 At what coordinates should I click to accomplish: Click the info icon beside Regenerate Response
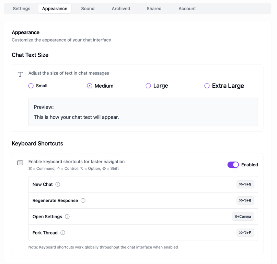(x=83, y=200)
